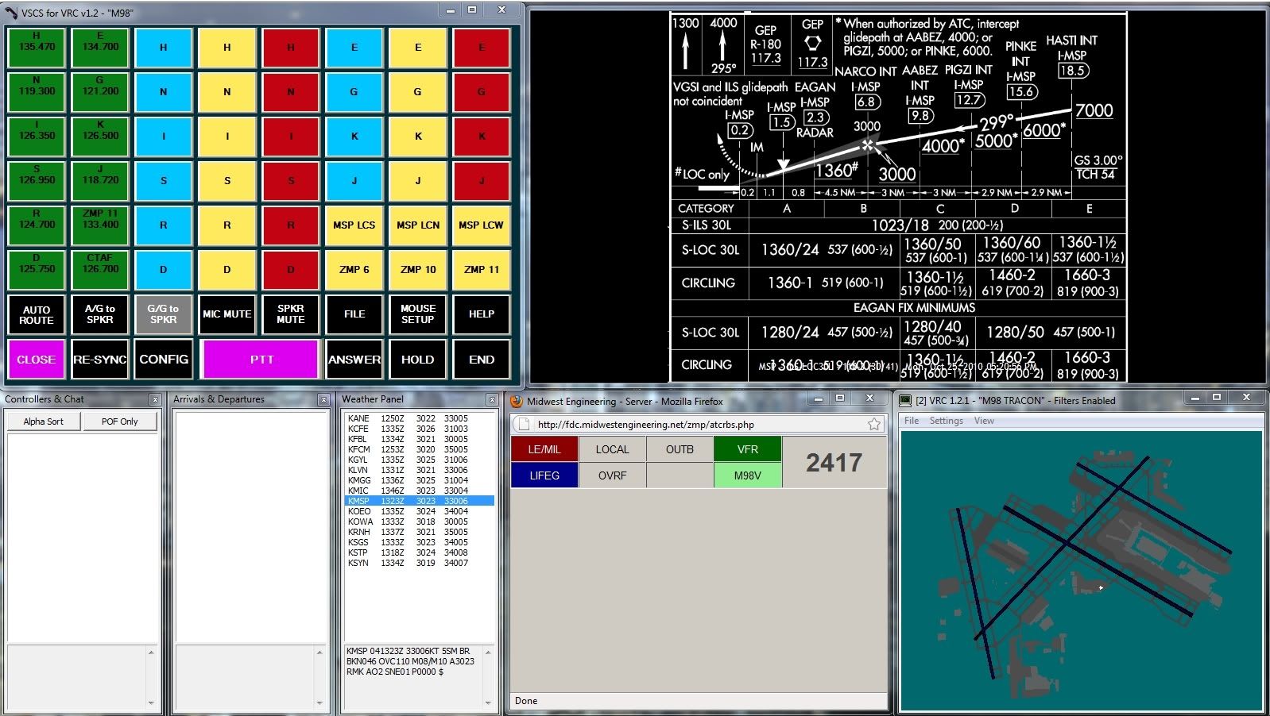This screenshot has height=716, width=1270.
Task: Click the OVRF squawk category button
Action: (x=612, y=475)
